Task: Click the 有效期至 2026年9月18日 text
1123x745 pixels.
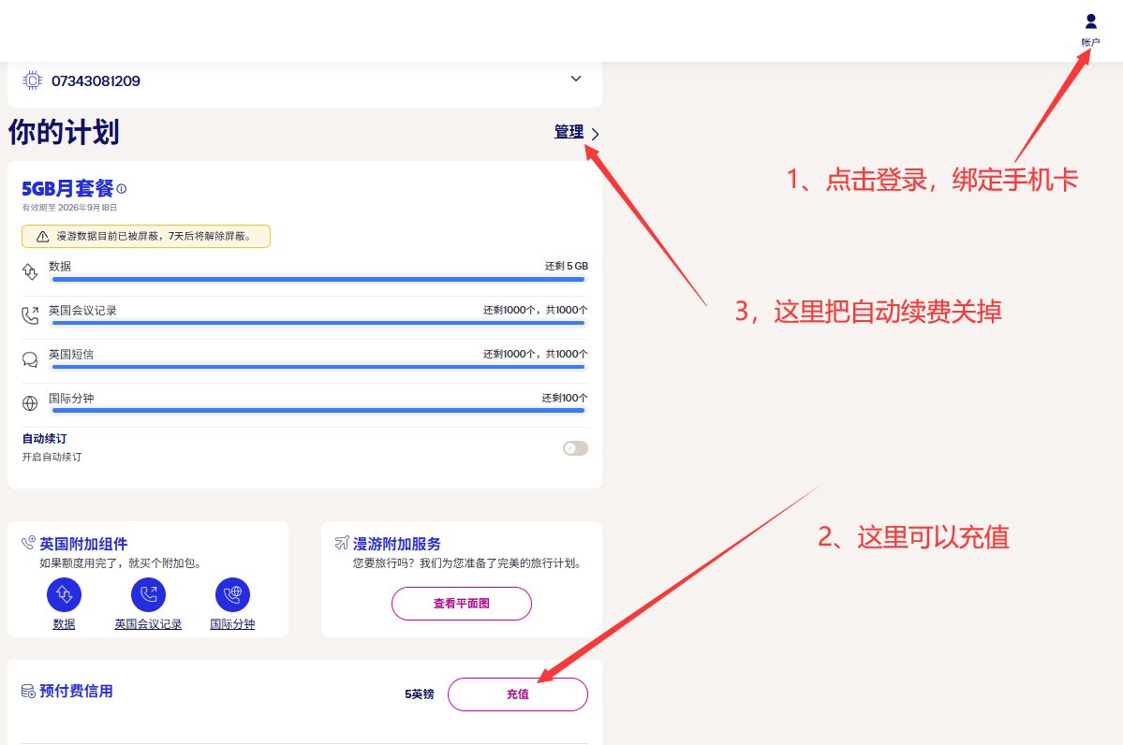Action: click(x=69, y=208)
